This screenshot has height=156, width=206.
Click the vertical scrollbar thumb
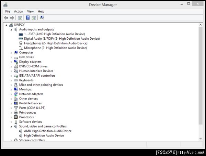(x=201, y=76)
